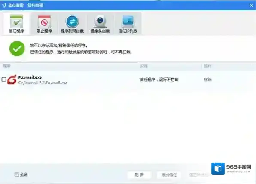
Task: Click the 金山毒霸 logo in title bar
Action: click(x=12, y=6)
